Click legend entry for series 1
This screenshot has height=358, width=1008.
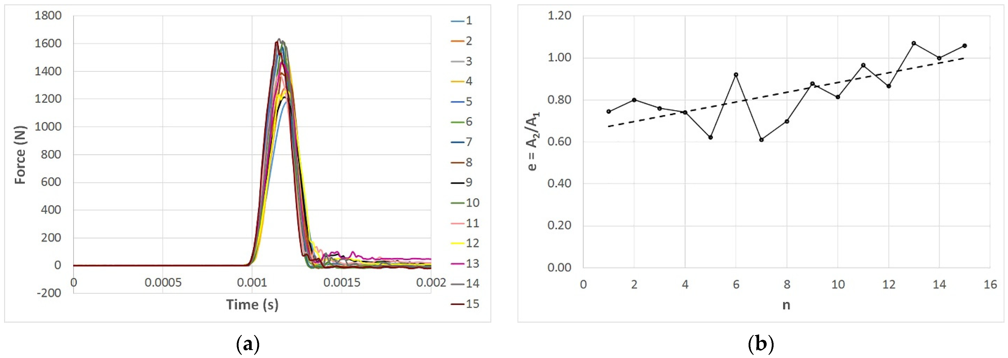(462, 21)
